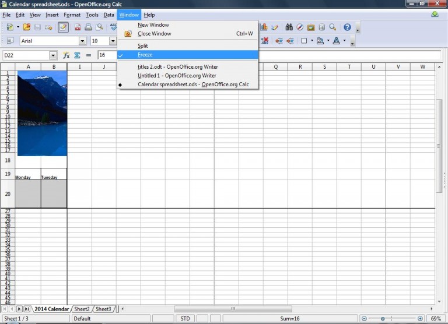448x324 pixels.
Task: Select the 2014 Calendar sheet tab
Action: coord(52,309)
